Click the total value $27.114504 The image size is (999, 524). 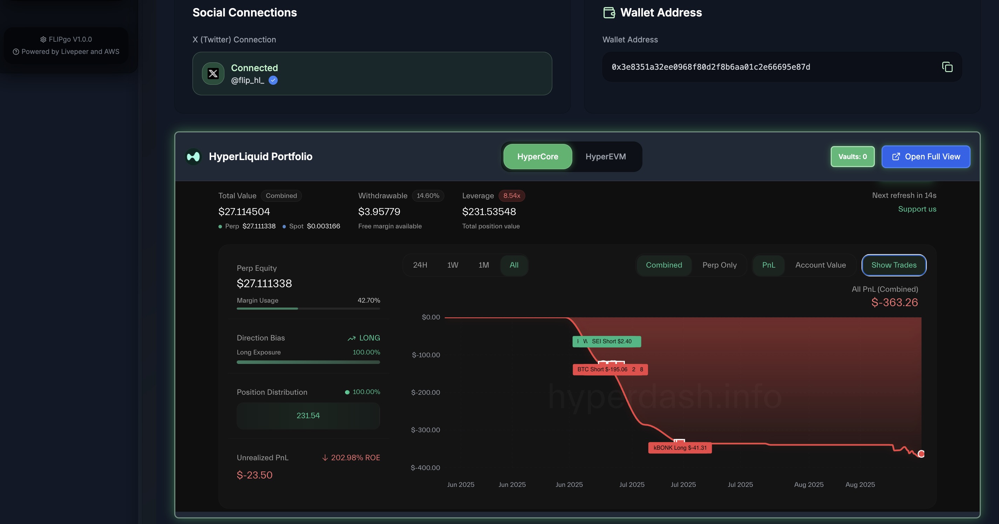(x=244, y=212)
